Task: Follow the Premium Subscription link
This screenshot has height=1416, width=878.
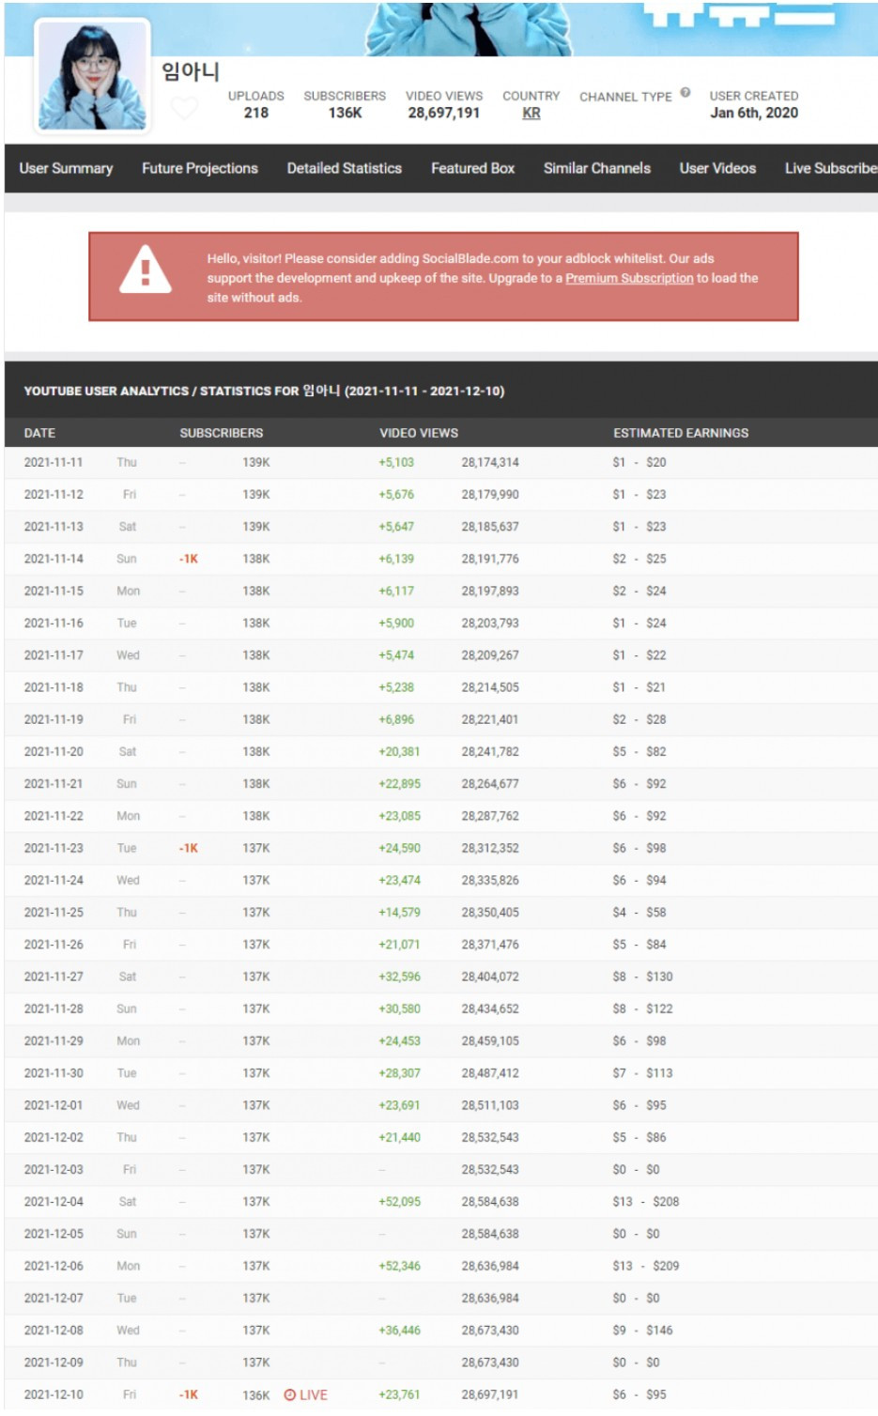Action: (629, 278)
